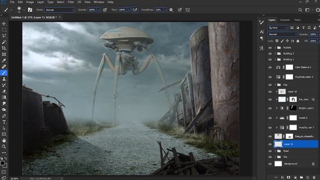
Task: Hide the Building 2 group
Action: (270, 53)
